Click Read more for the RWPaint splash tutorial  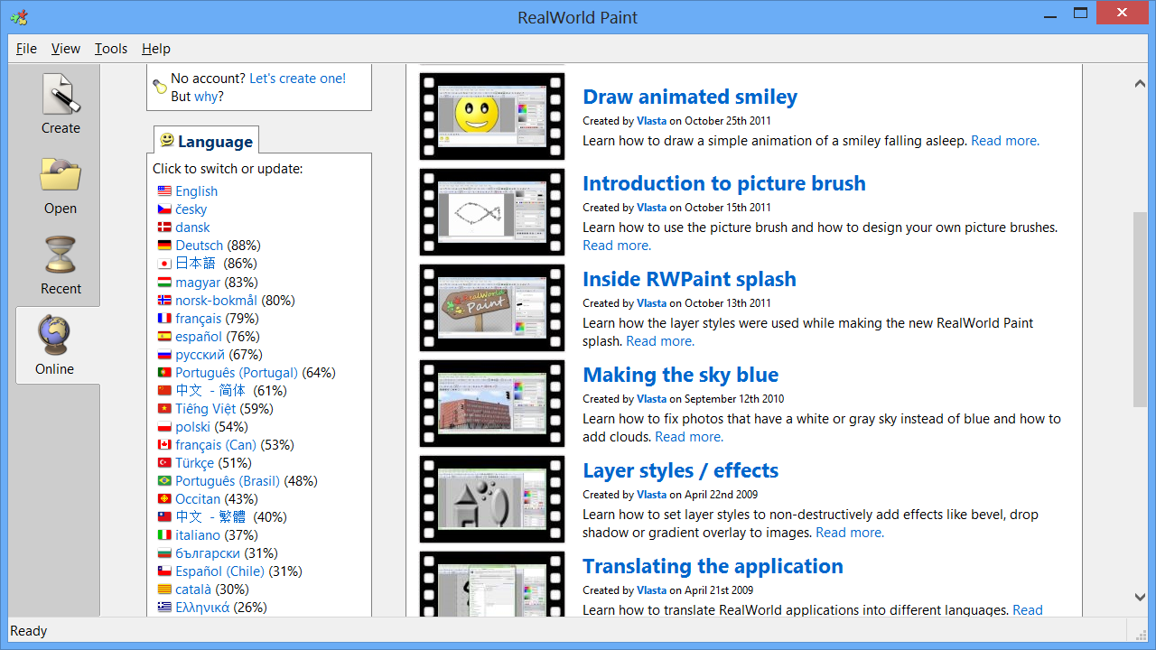(x=660, y=341)
